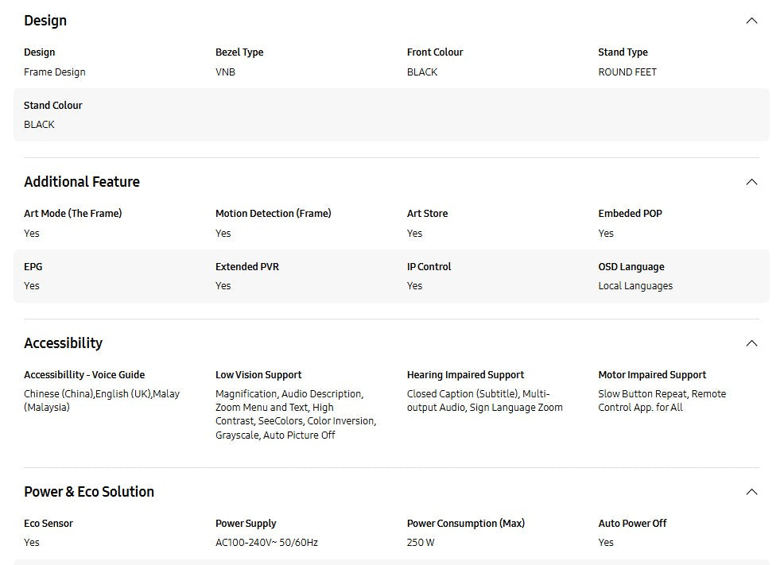The height and width of the screenshot is (565, 784).
Task: Click the Local Languages OSD value
Action: 635,286
